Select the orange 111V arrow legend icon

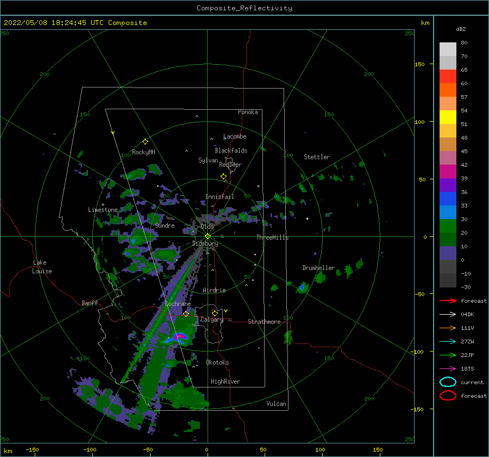[x=448, y=328]
